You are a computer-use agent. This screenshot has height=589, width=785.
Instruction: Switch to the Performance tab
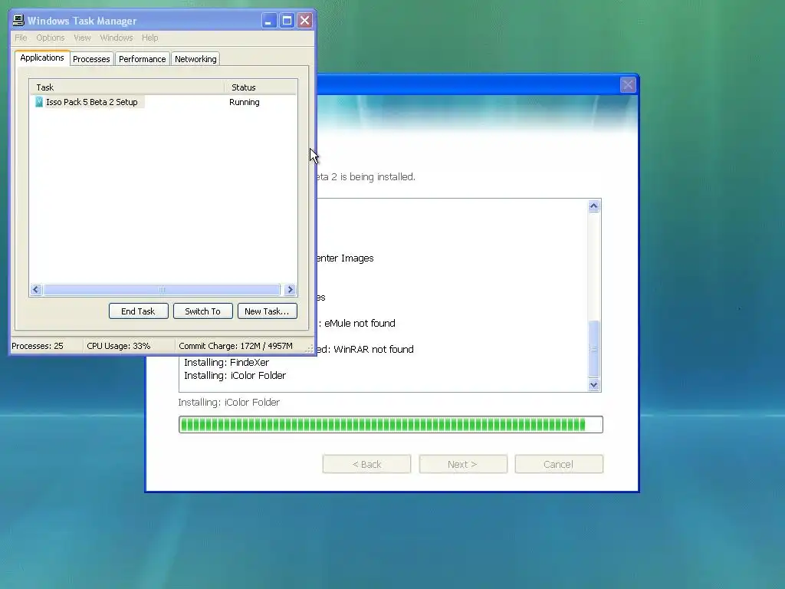142,59
